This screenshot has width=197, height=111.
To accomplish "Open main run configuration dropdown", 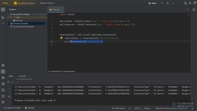I will (x=153, y=3).
